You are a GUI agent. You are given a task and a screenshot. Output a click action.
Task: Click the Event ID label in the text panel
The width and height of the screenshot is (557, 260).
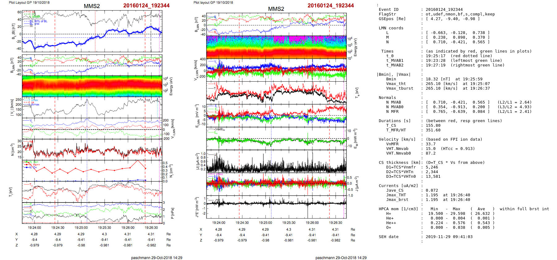tap(388, 10)
